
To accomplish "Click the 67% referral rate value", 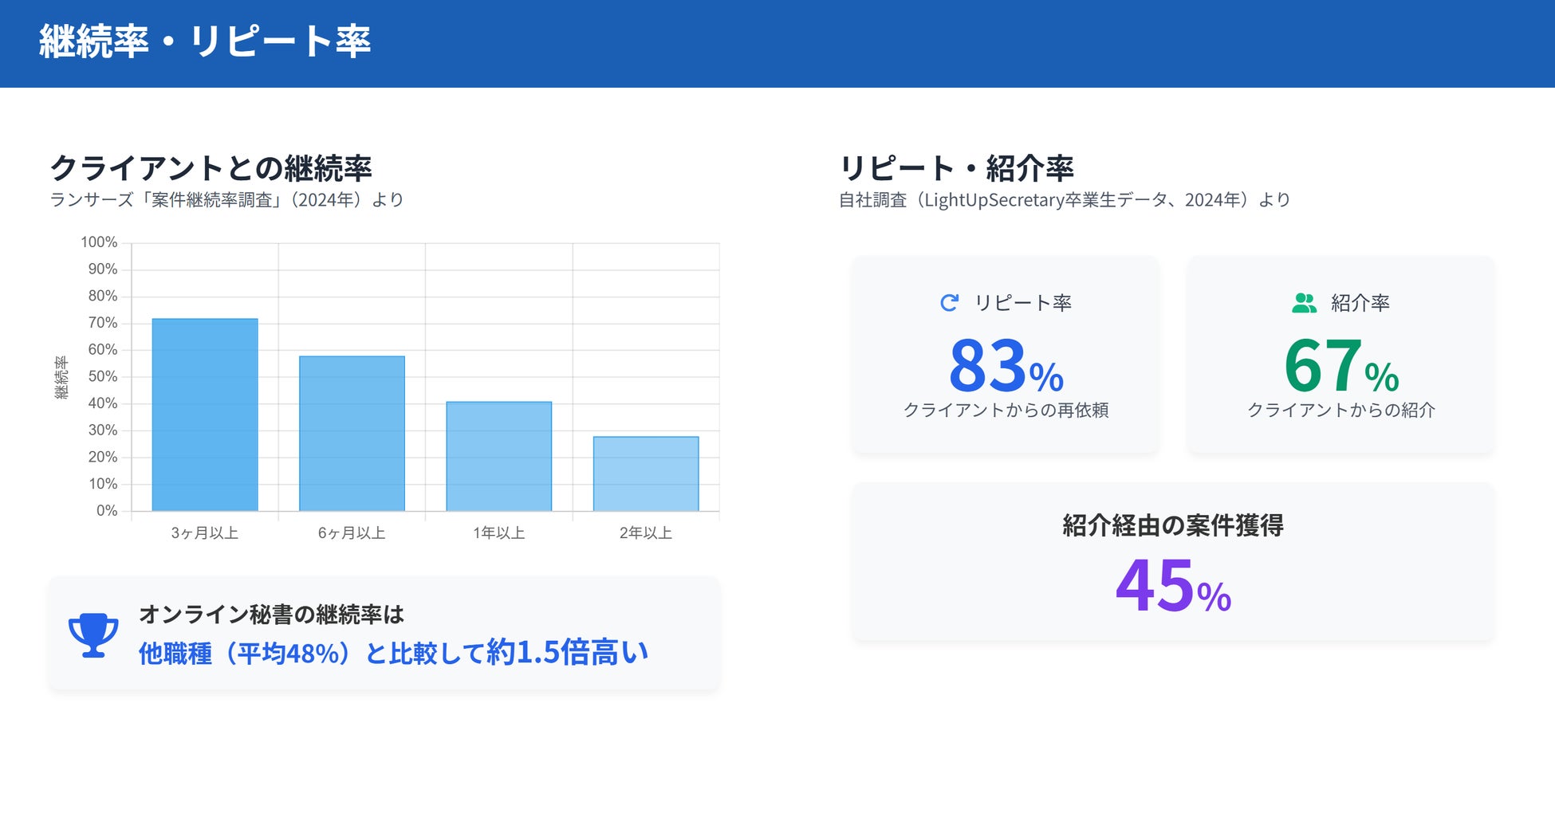I will 1341,366.
